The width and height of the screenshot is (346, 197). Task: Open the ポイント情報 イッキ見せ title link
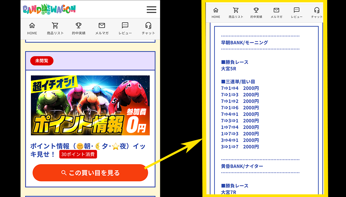pyautogui.click(x=88, y=146)
